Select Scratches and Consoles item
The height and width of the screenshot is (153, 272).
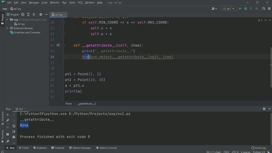point(25,32)
